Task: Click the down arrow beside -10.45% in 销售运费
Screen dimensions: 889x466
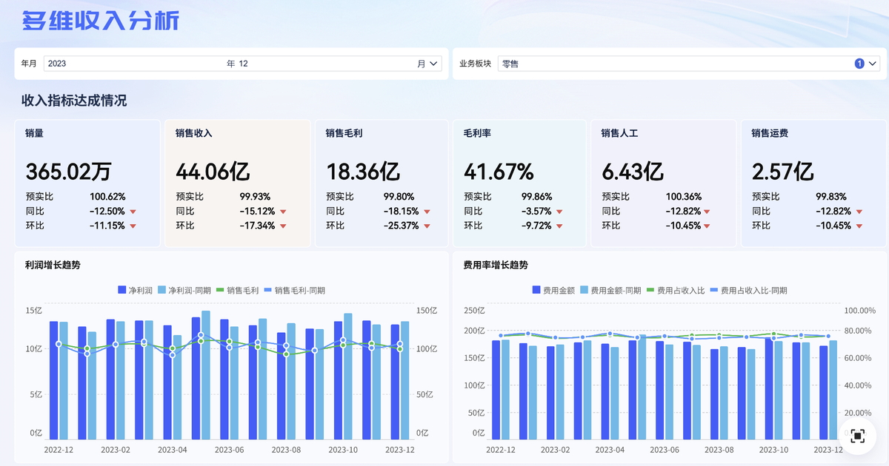Action: point(859,226)
